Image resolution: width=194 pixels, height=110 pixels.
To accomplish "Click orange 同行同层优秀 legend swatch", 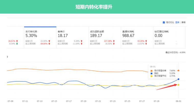I will [x=151, y=71].
